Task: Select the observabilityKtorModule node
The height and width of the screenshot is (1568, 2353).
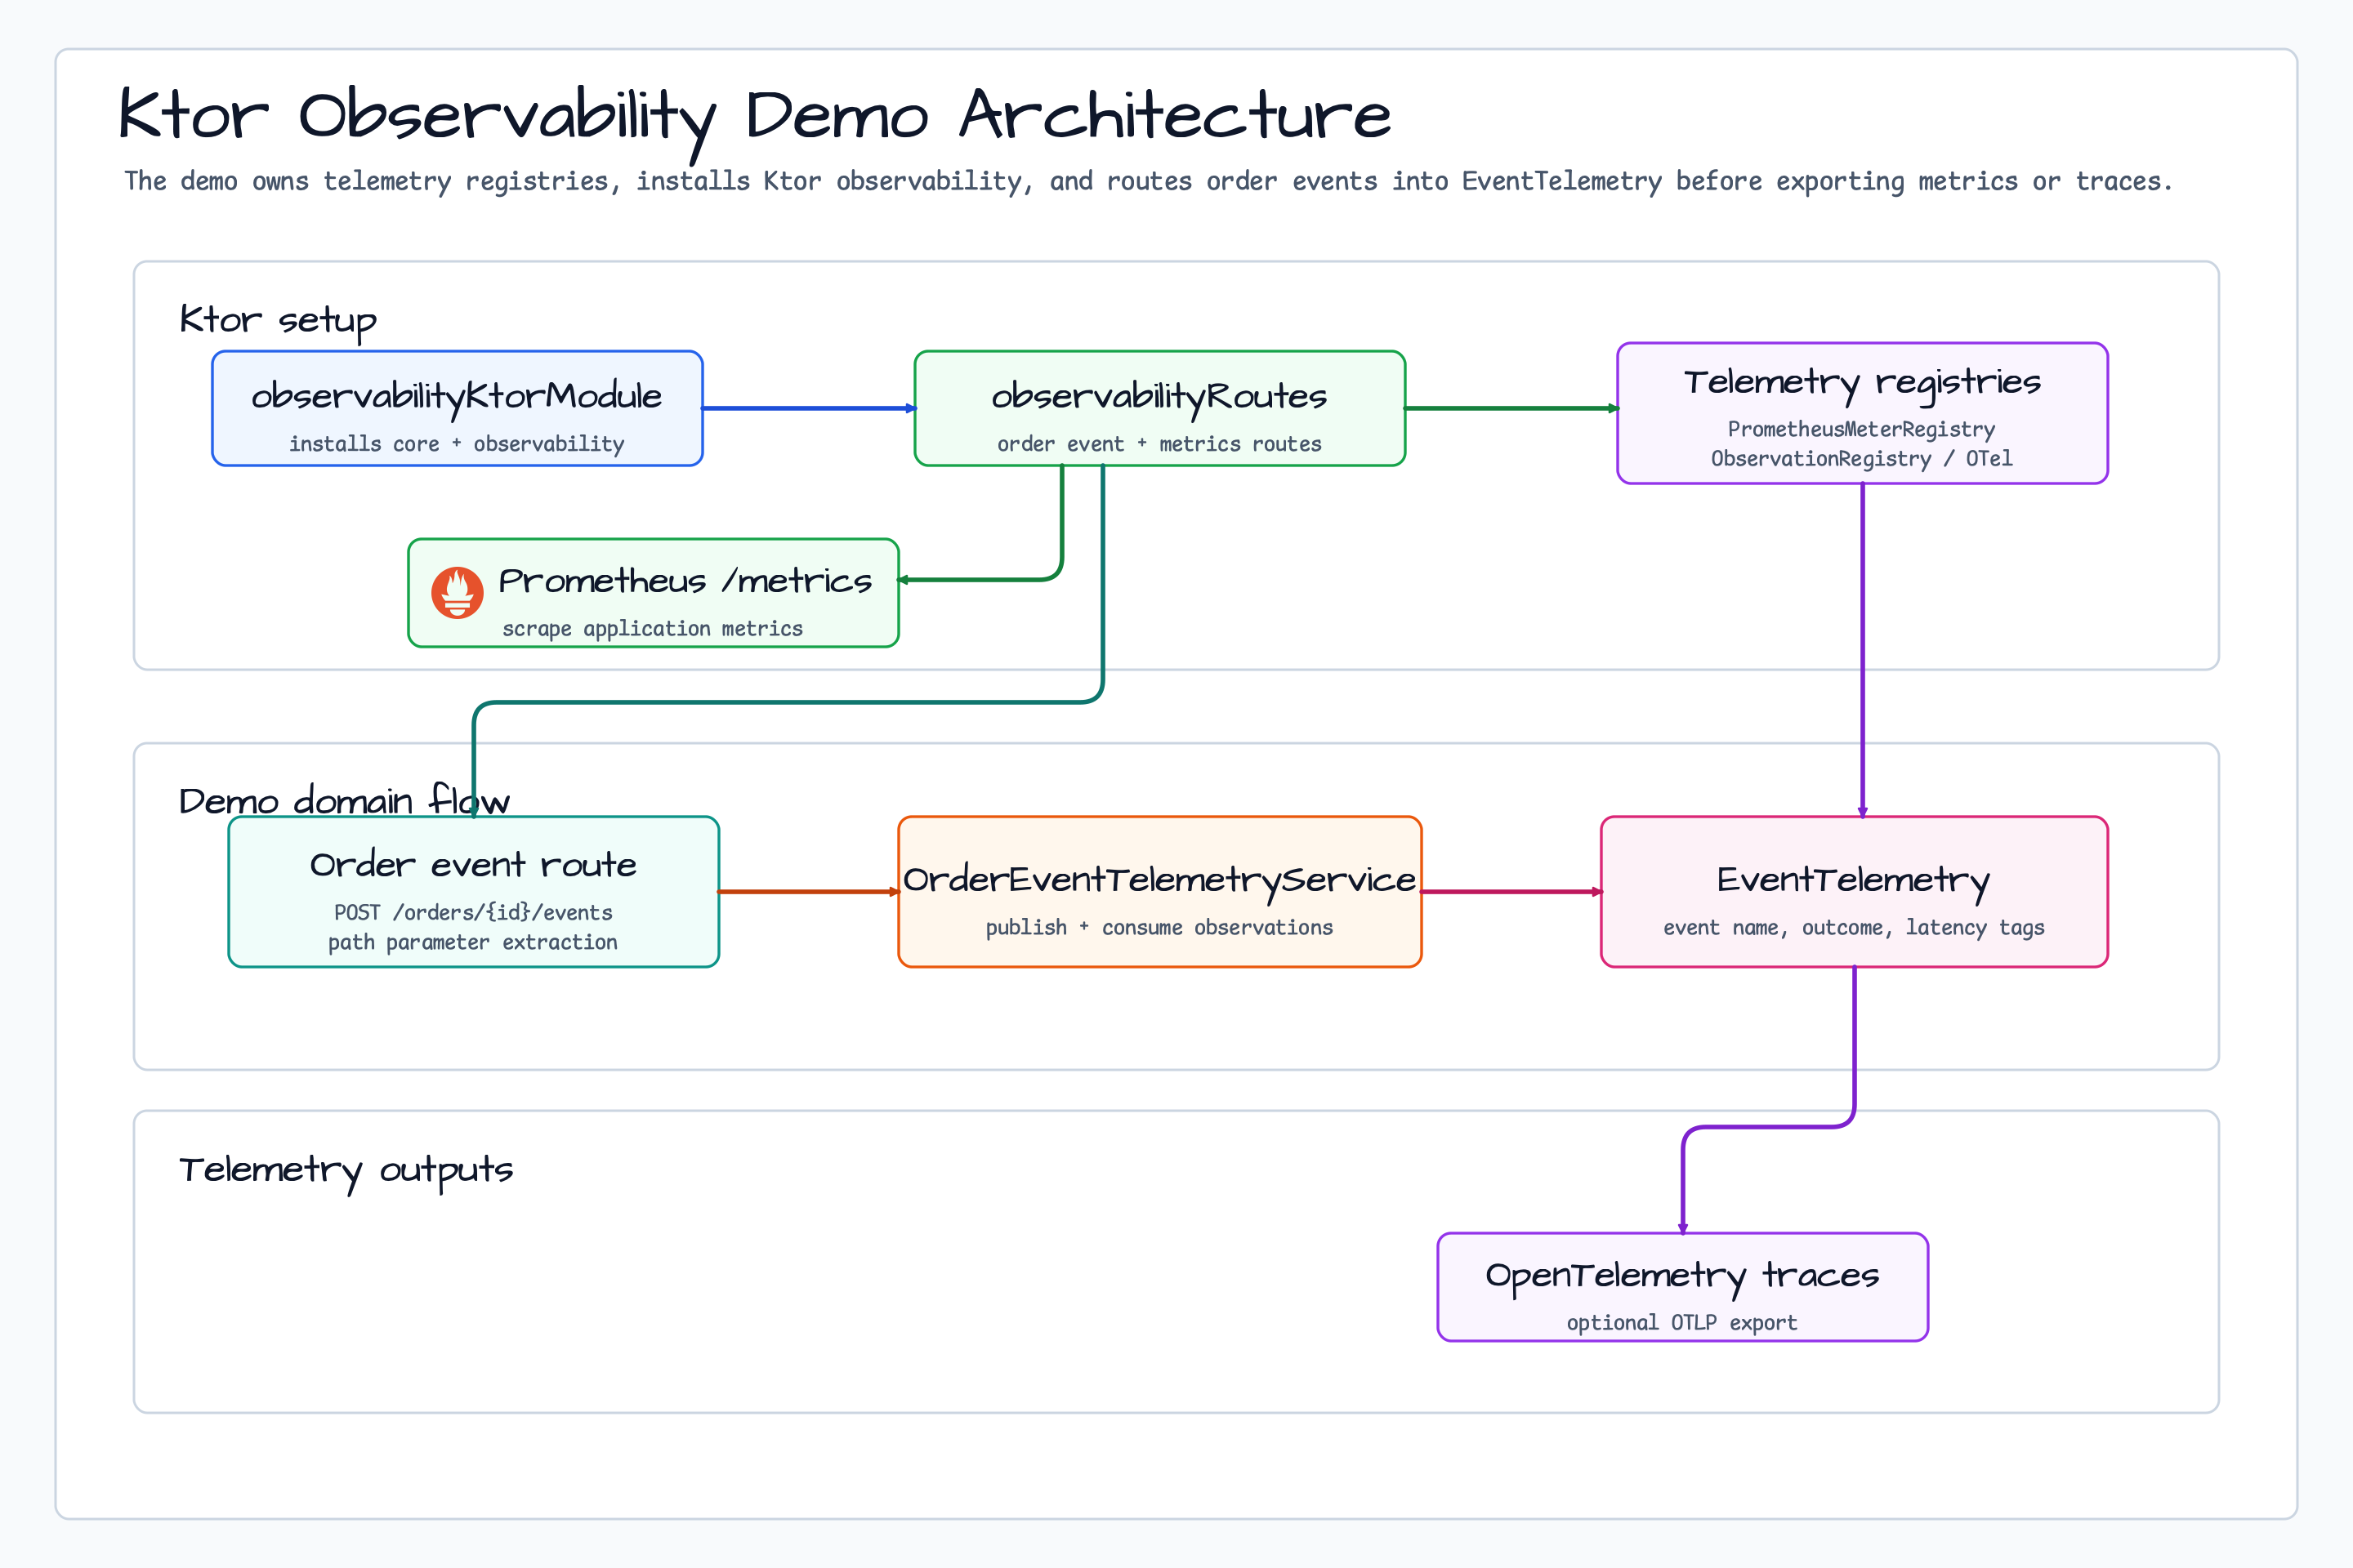Action: (458, 408)
